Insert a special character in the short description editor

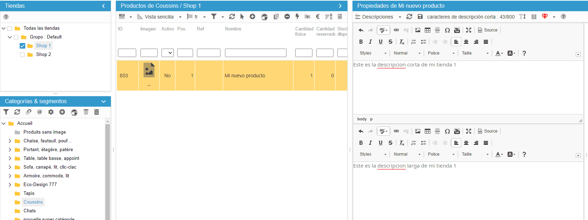pyautogui.click(x=447, y=30)
